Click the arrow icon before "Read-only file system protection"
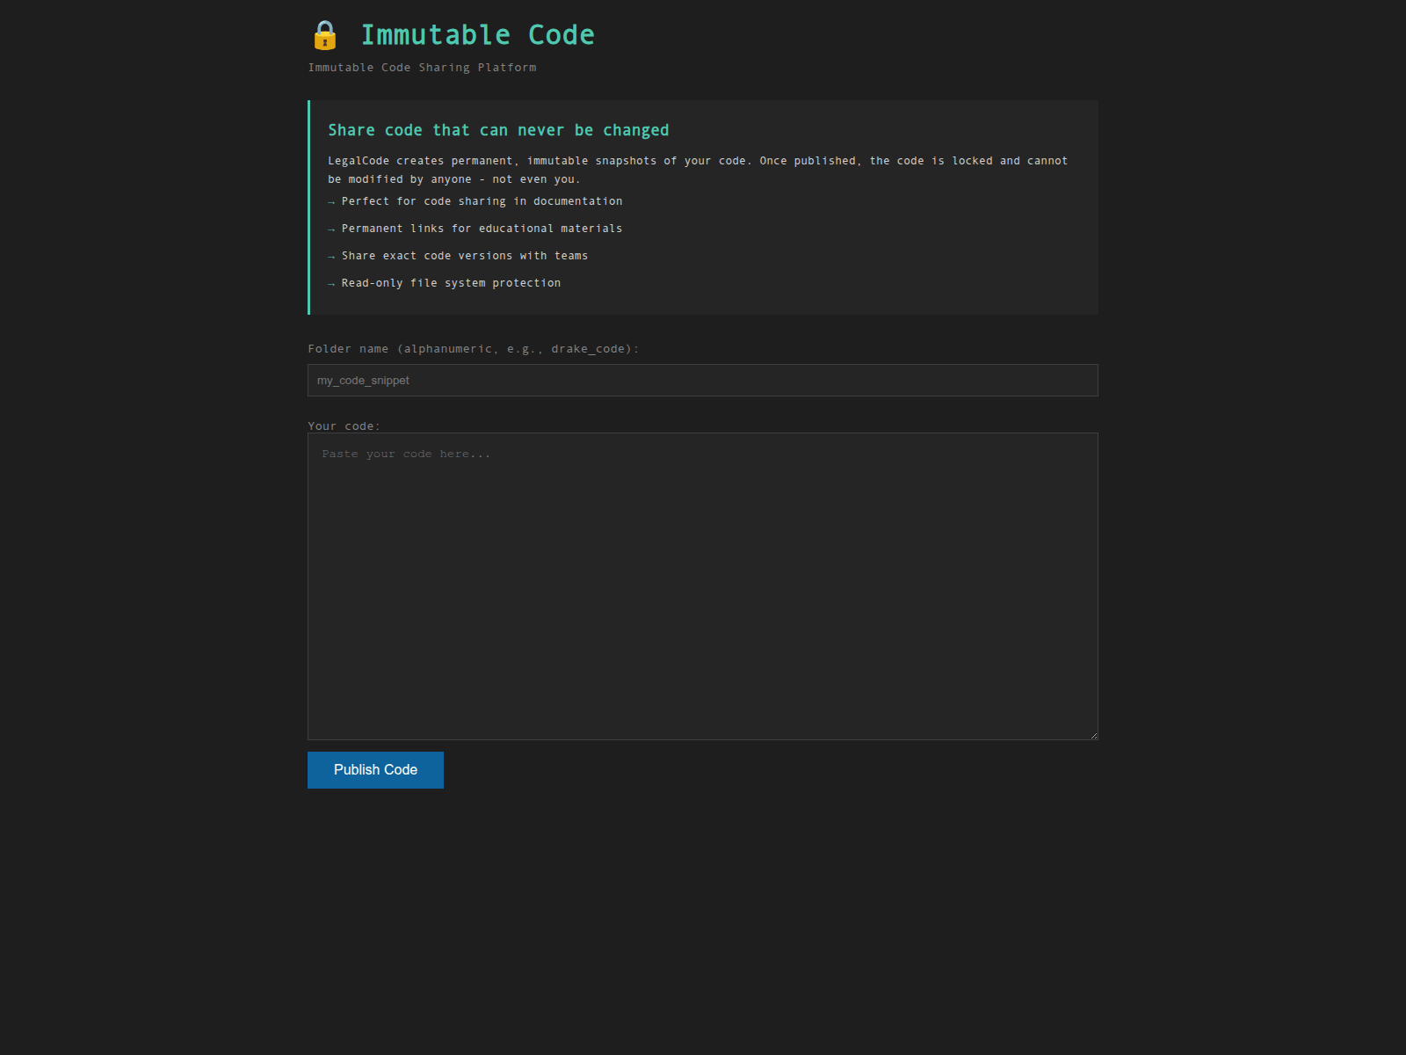Screen dimensions: 1406x1055 (x=332, y=283)
